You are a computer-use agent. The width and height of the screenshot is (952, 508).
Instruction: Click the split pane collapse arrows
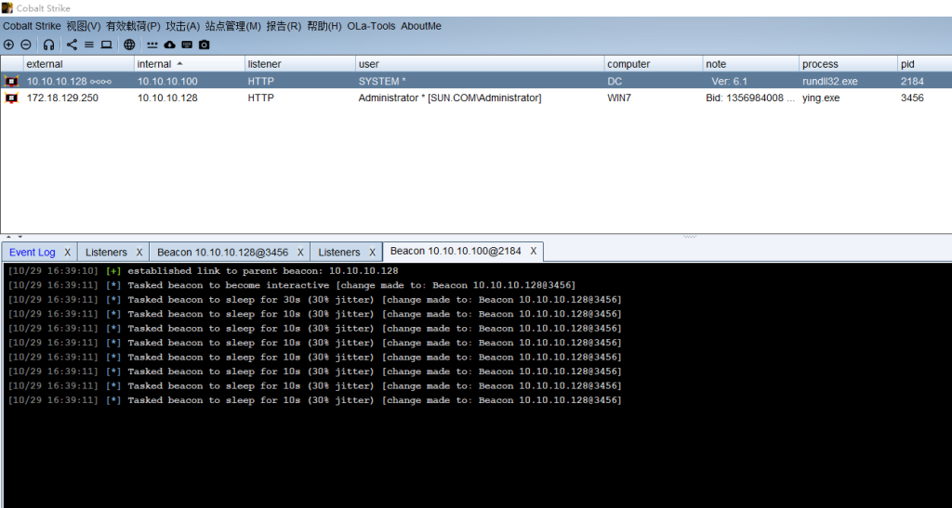[13, 237]
